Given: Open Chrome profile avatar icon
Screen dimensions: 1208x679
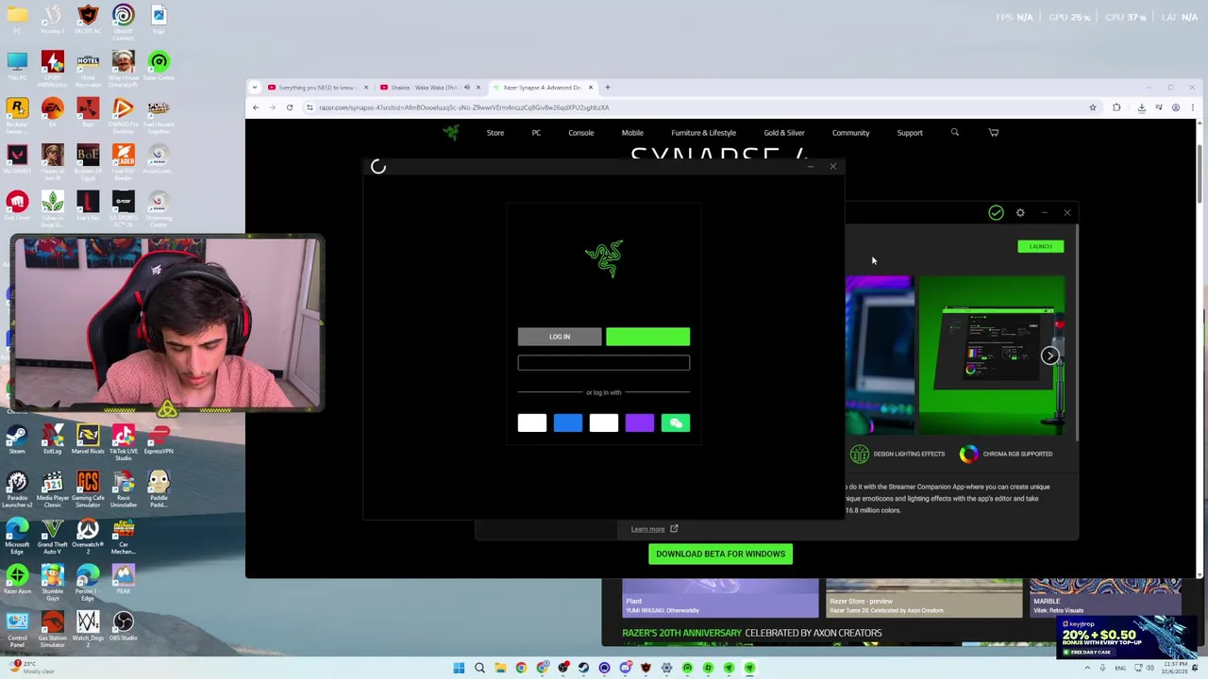Looking at the screenshot, I should point(1176,108).
